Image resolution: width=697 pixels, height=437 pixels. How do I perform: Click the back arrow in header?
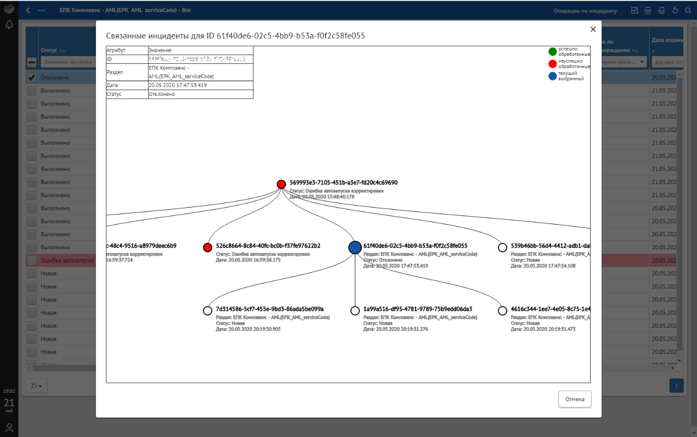pyautogui.click(x=28, y=11)
